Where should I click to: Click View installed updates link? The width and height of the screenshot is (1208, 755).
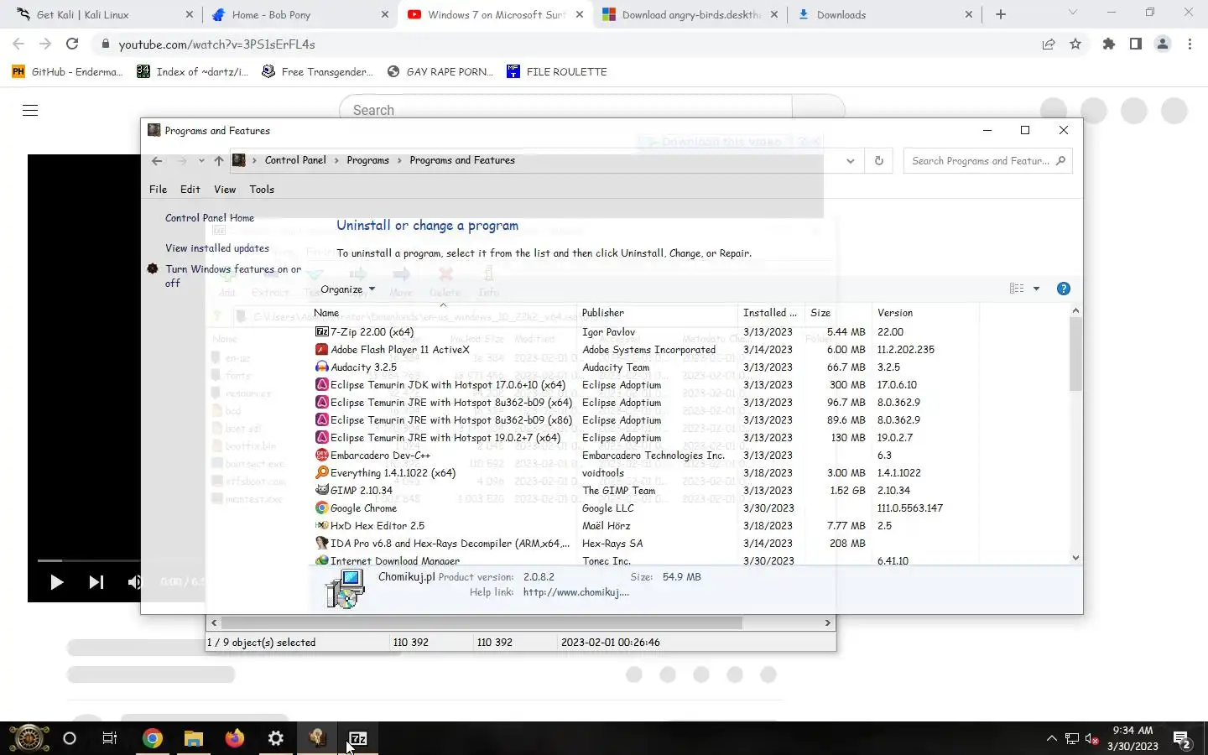pyautogui.click(x=217, y=248)
